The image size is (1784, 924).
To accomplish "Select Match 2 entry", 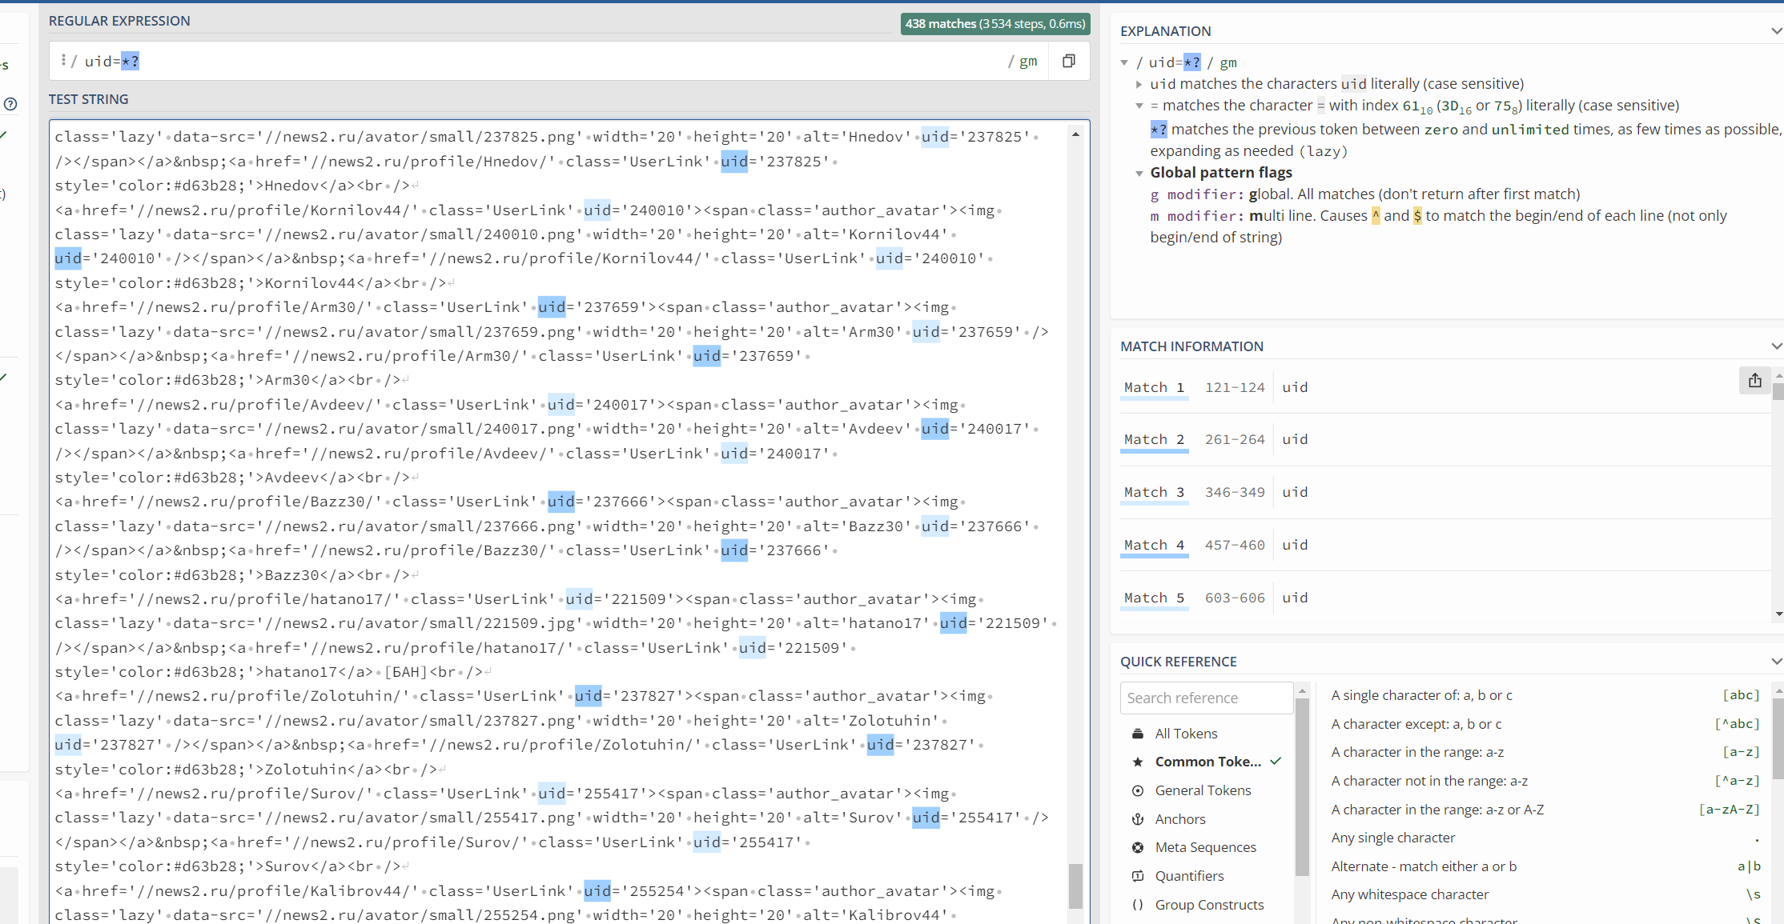I will [1154, 439].
